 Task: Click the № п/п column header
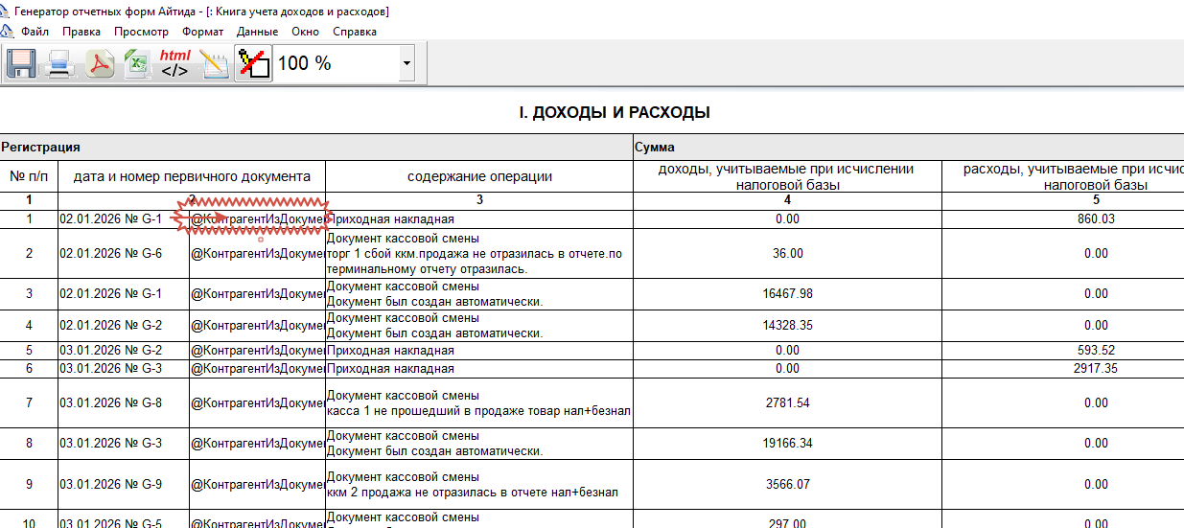pos(29,176)
